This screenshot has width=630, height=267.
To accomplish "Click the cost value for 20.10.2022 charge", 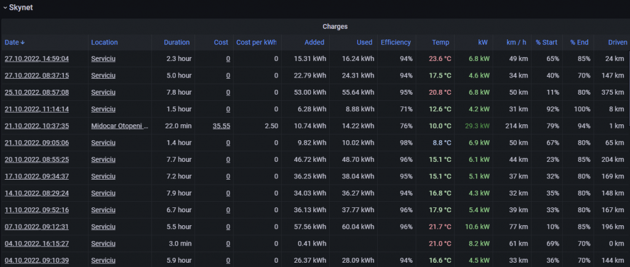I will [228, 159].
